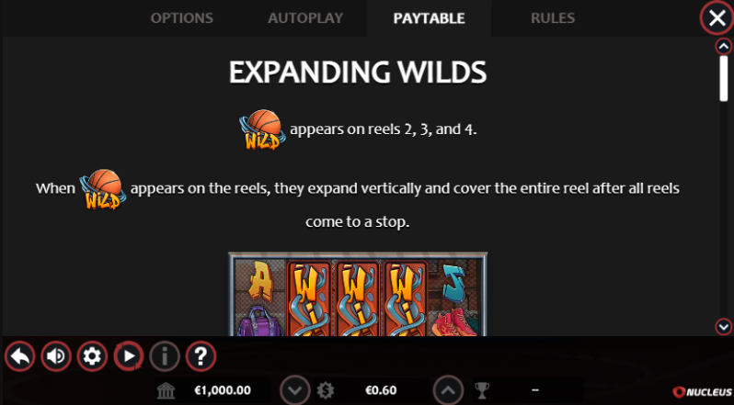Open the help question mark
The image size is (734, 405).
[x=201, y=356]
